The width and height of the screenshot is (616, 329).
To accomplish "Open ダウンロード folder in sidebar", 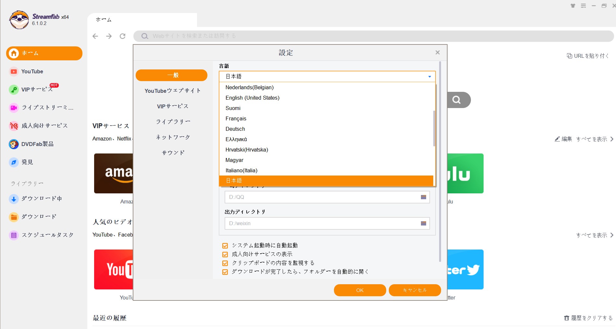I will click(33, 217).
